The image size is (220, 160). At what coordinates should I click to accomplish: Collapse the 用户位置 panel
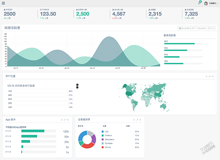pos(207,76)
